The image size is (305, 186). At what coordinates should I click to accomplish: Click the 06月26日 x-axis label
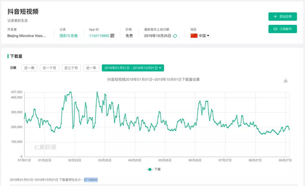[195, 160]
